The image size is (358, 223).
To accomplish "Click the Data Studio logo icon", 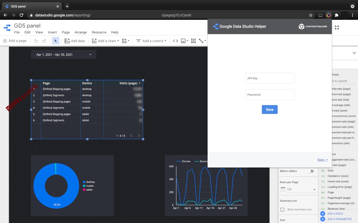I will tap(7, 28).
